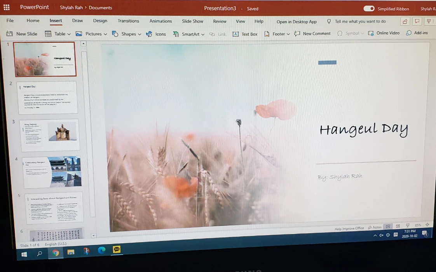Select slide 4 Celebrating Hangeul Day thumbnail
The width and height of the screenshot is (436, 272).
point(52,172)
